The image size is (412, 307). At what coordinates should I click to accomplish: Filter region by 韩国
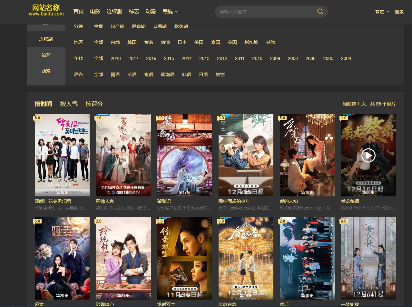coord(132,42)
